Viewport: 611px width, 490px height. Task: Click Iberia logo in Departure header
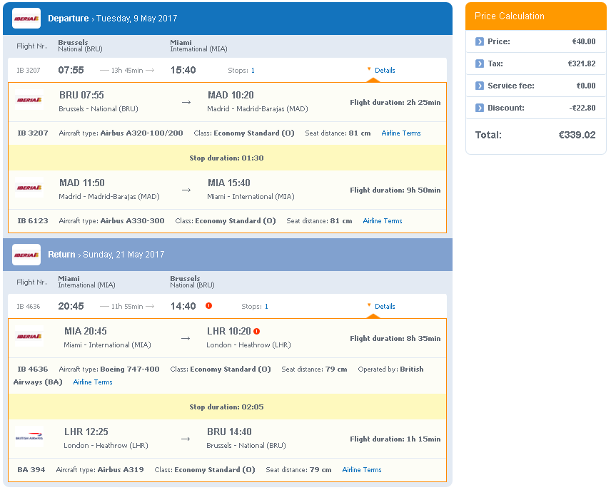pyautogui.click(x=26, y=19)
